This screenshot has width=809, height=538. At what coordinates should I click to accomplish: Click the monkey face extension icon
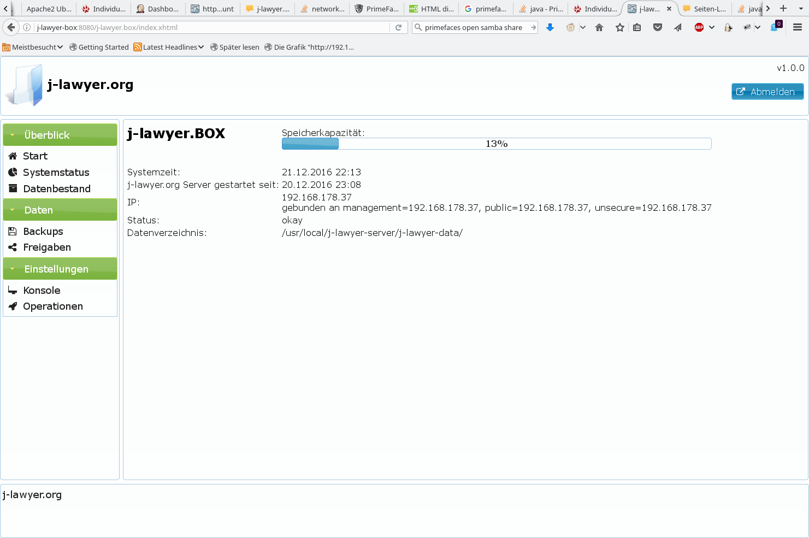click(x=571, y=27)
